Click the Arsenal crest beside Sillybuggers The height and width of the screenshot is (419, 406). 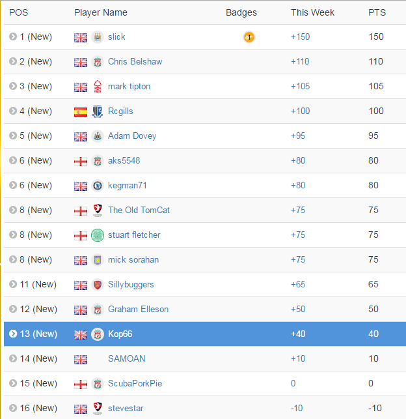tap(98, 285)
